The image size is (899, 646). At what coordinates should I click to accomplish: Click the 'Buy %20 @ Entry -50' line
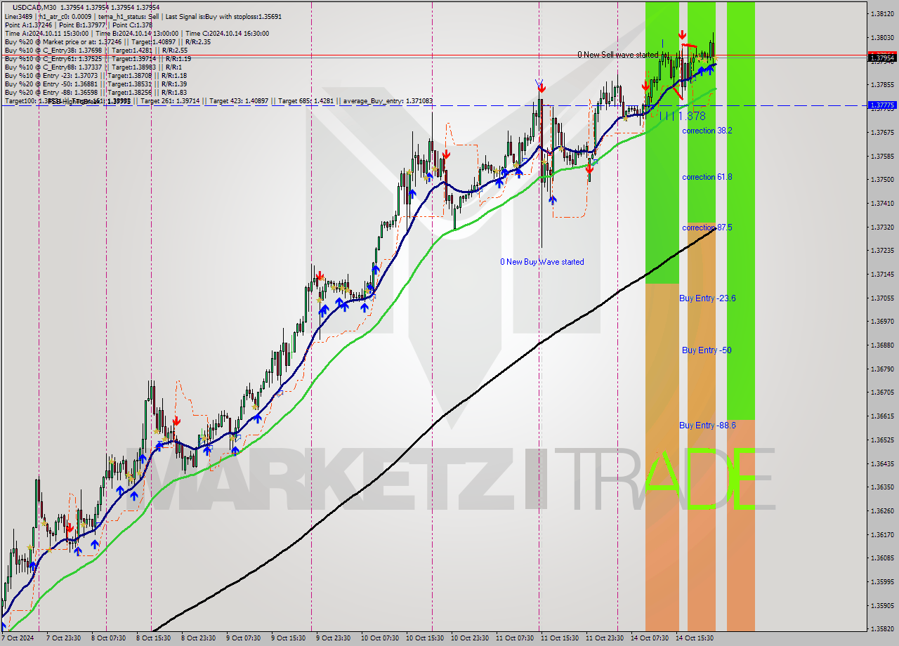tap(96, 84)
